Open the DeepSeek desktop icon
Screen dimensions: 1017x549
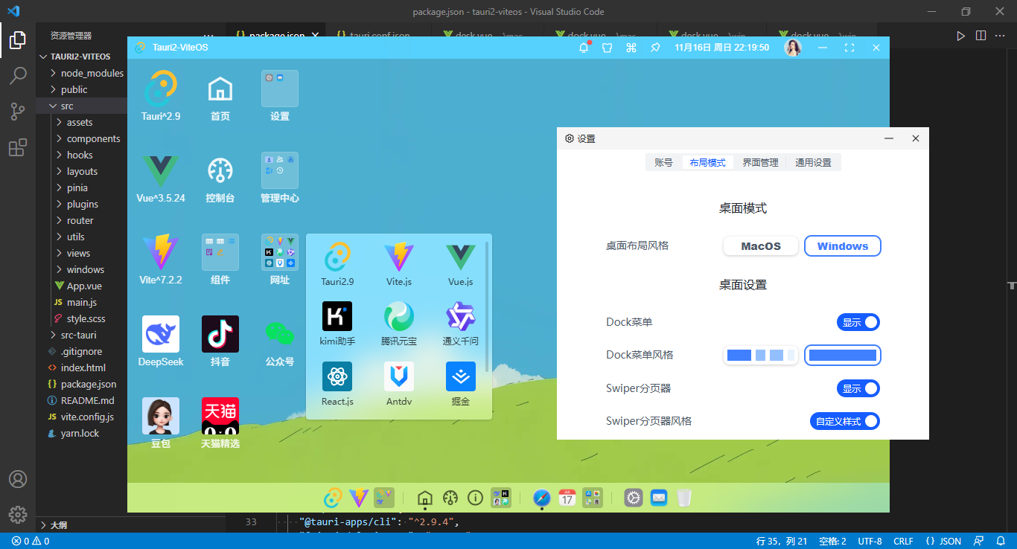tap(159, 333)
